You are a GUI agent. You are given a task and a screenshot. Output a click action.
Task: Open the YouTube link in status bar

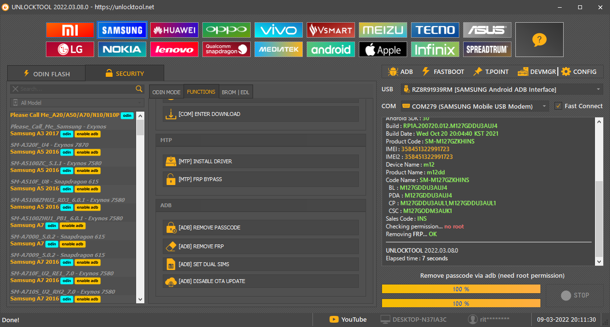[x=348, y=319]
